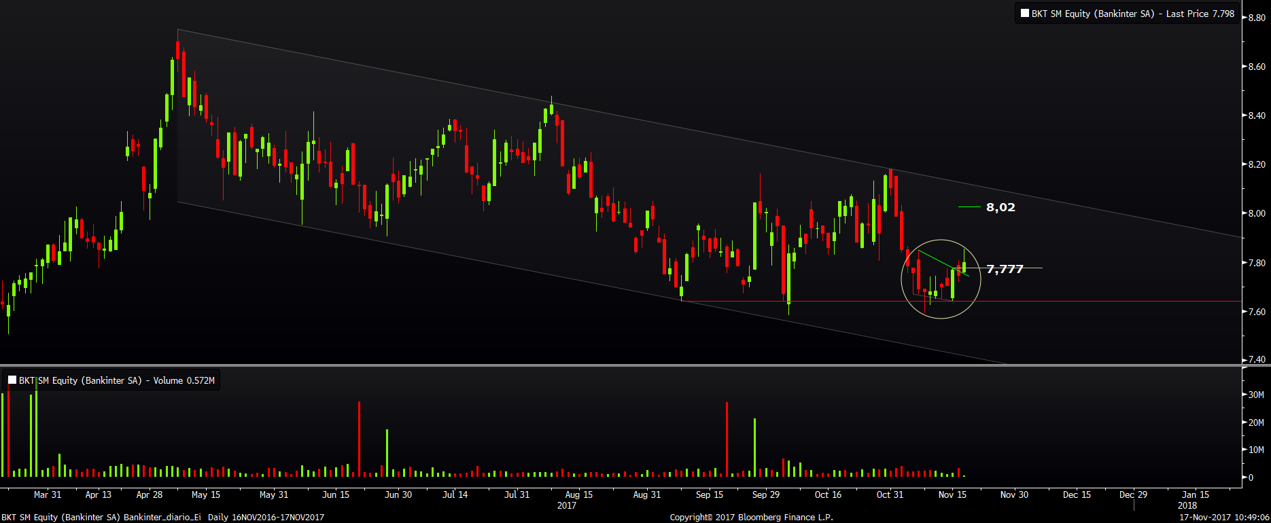This screenshot has width=1271, height=523.
Task: Click the Jul 31 date label
Action: pyautogui.click(x=517, y=494)
